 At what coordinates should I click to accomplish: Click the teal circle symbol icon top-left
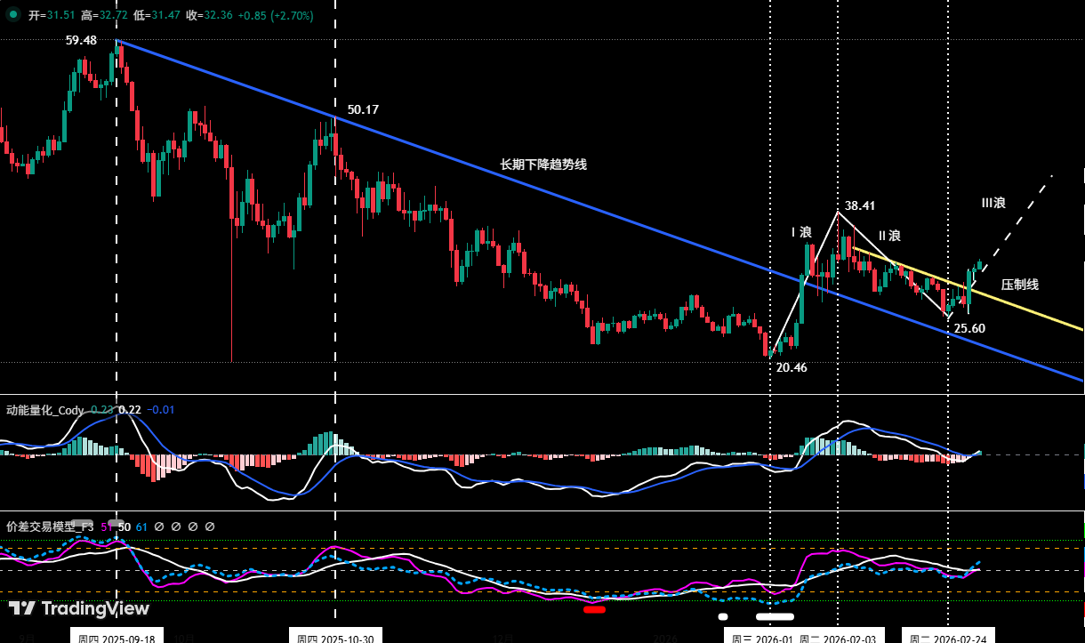(x=12, y=15)
